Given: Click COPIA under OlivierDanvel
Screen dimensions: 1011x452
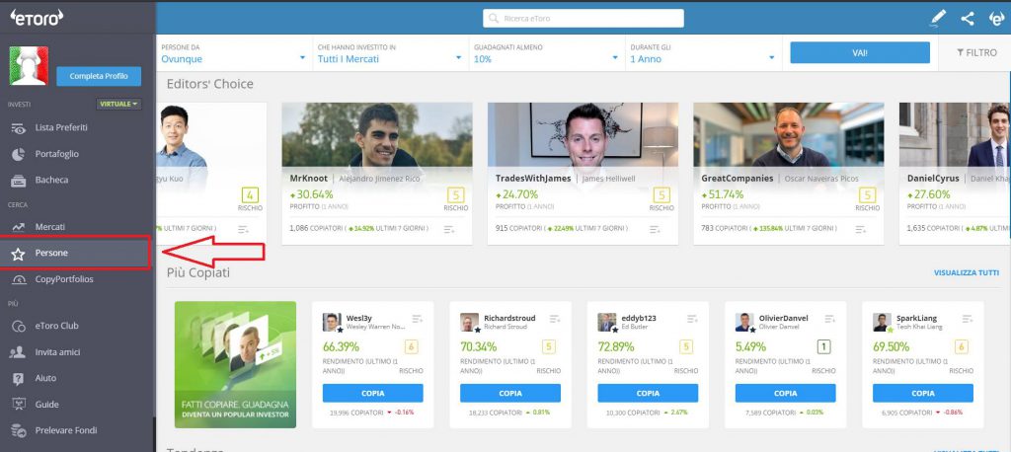Looking at the screenshot, I should point(785,393).
